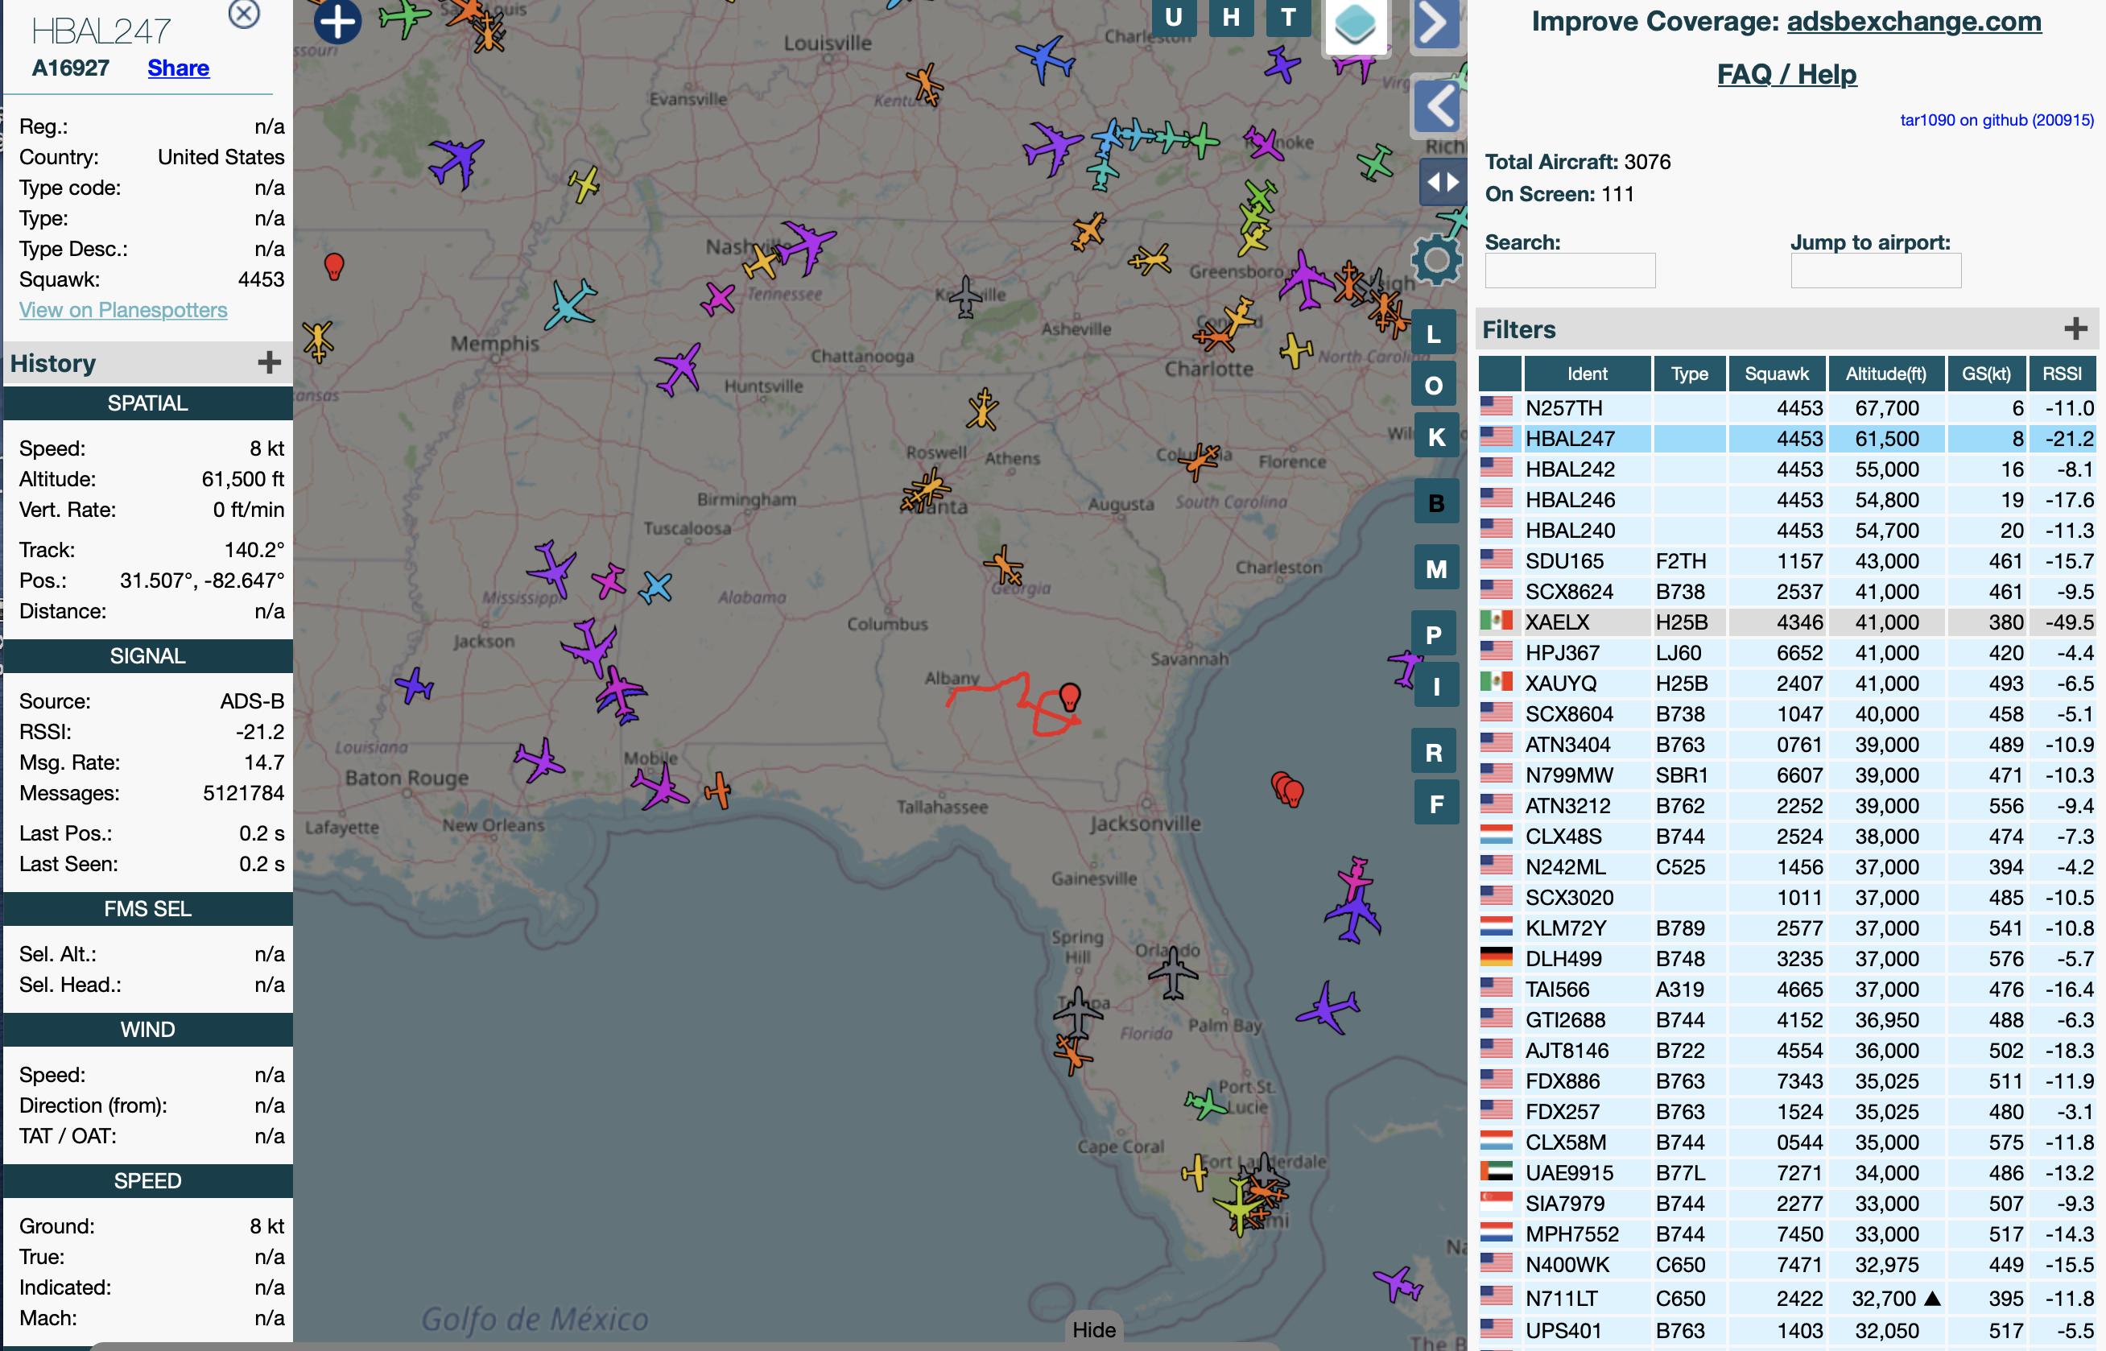Select the UAE9915 table row
This screenshot has width=2106, height=1351.
point(1786,1173)
